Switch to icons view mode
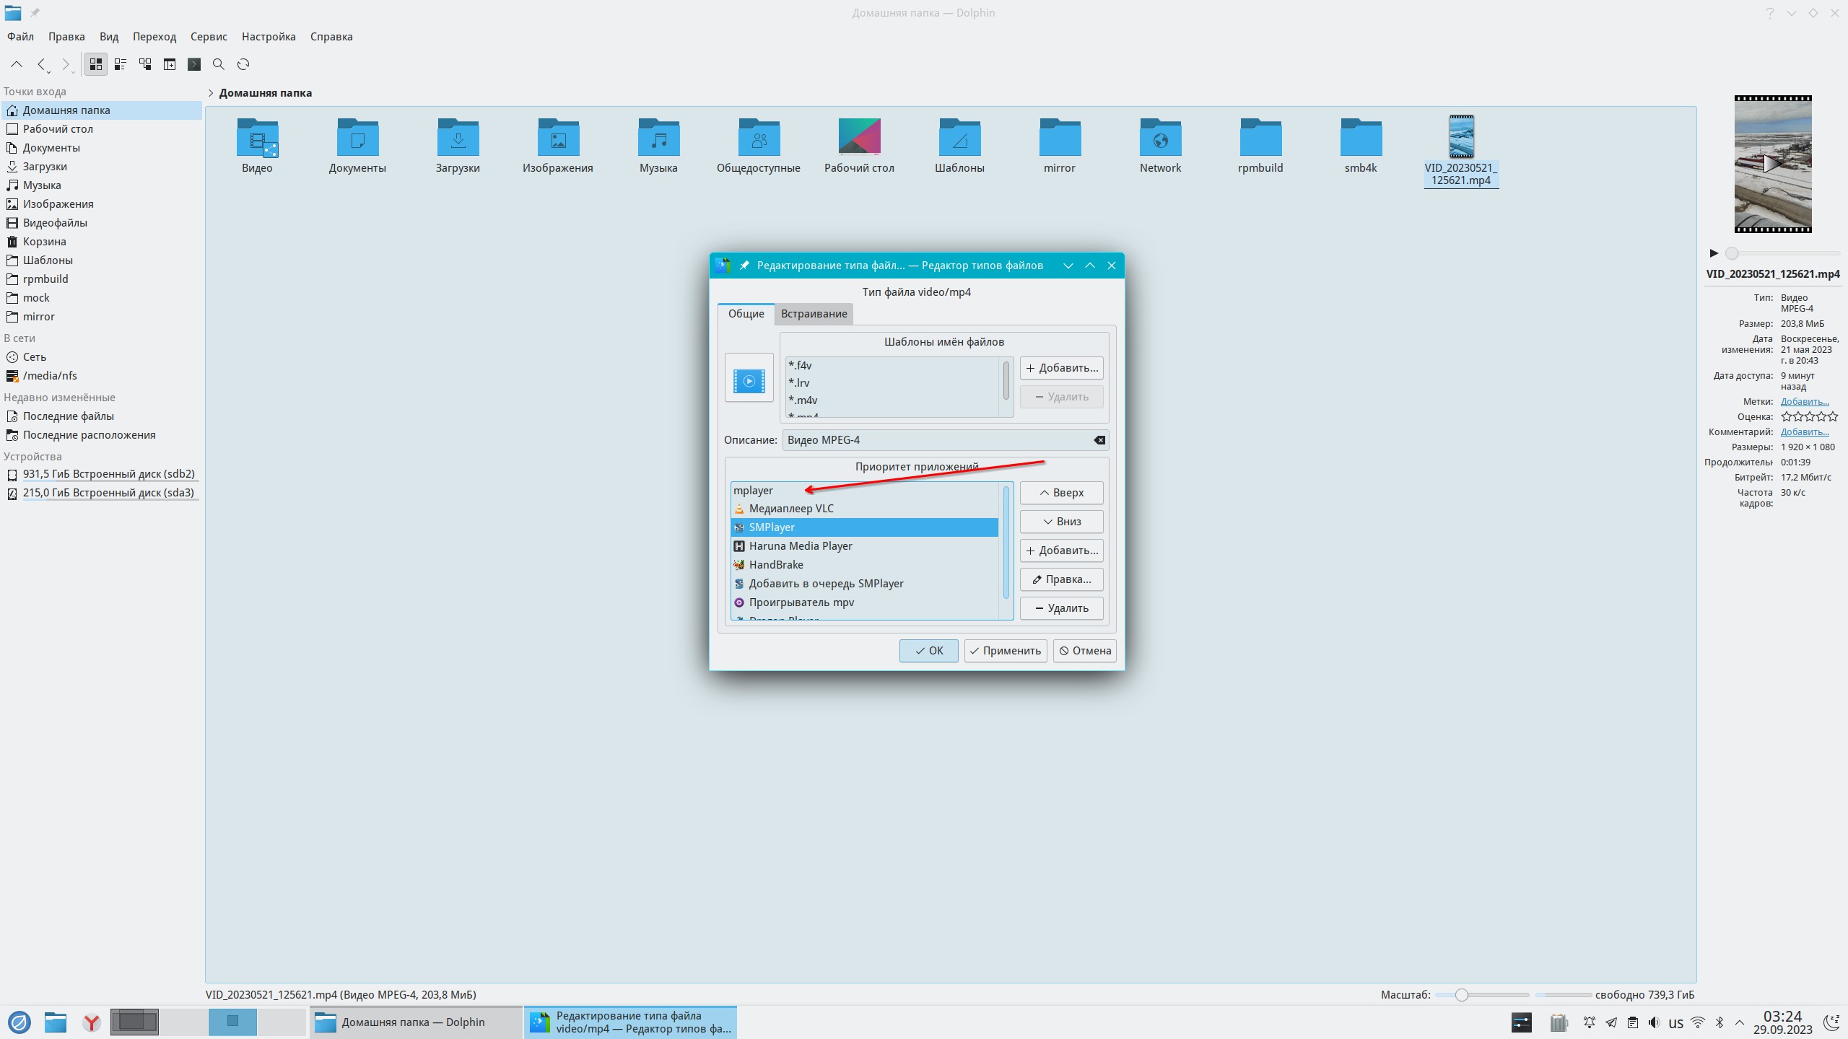 pos(95,64)
